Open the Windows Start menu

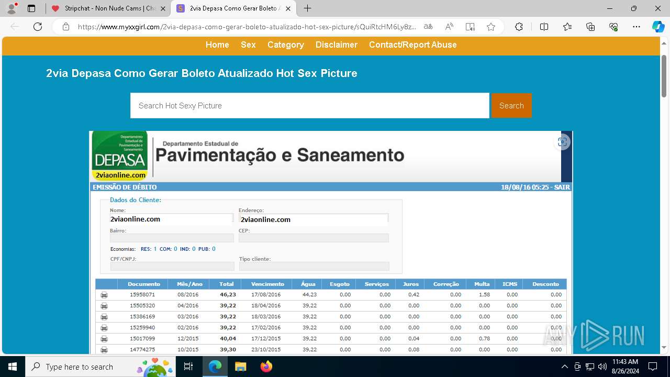coord(13,367)
